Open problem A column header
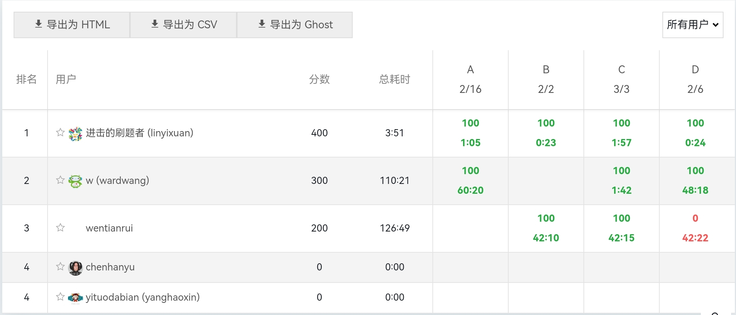The image size is (736, 315). tap(470, 69)
